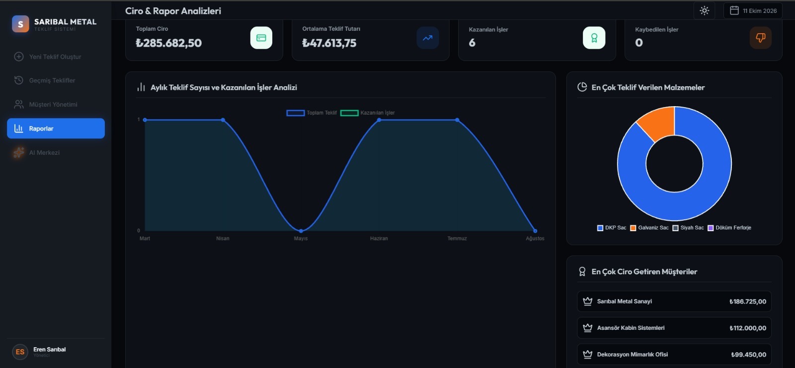Click the award ribbon icon in Kazanılan İşler
Screen dimensions: 795x368
pyautogui.click(x=594, y=38)
